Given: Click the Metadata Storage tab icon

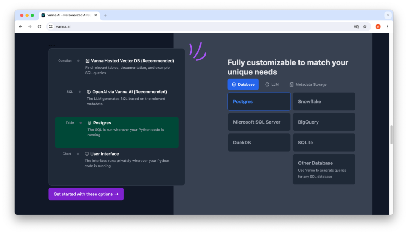Looking at the screenshot, I should point(291,85).
